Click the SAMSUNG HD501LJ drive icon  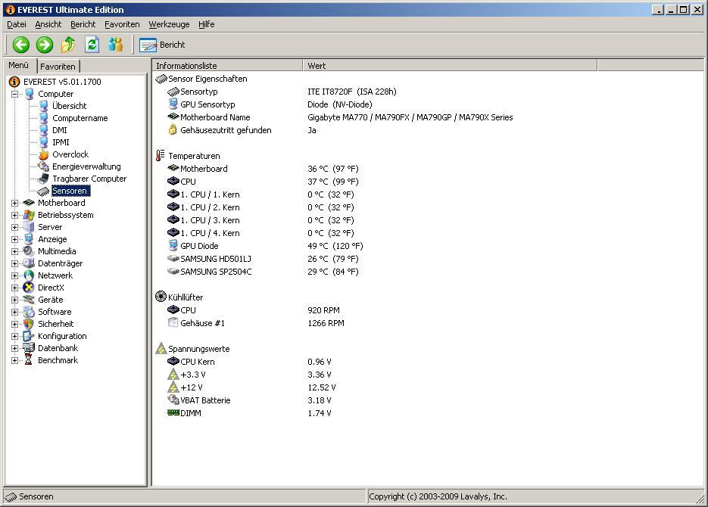pos(173,259)
